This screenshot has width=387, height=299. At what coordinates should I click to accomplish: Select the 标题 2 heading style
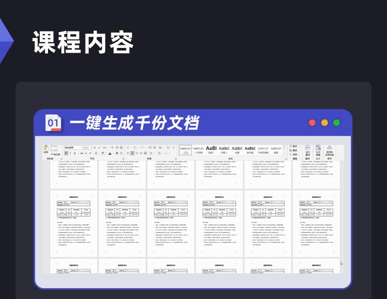click(224, 150)
